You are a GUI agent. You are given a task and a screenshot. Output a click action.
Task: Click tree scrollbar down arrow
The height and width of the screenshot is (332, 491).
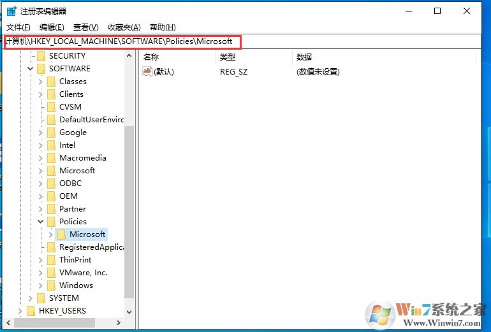(x=129, y=312)
